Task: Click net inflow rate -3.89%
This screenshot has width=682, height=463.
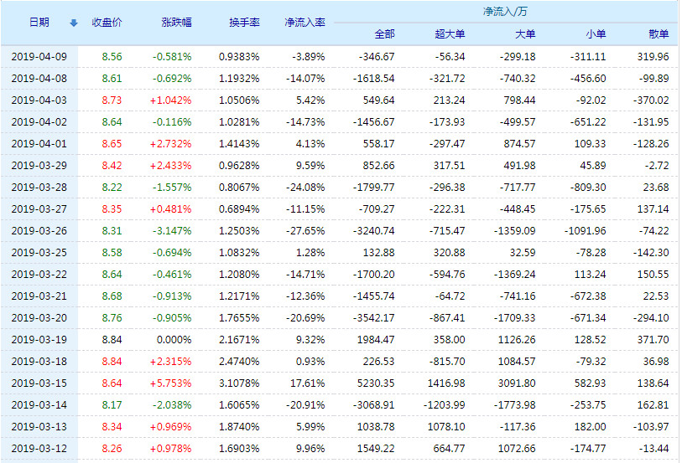Action: [x=309, y=57]
